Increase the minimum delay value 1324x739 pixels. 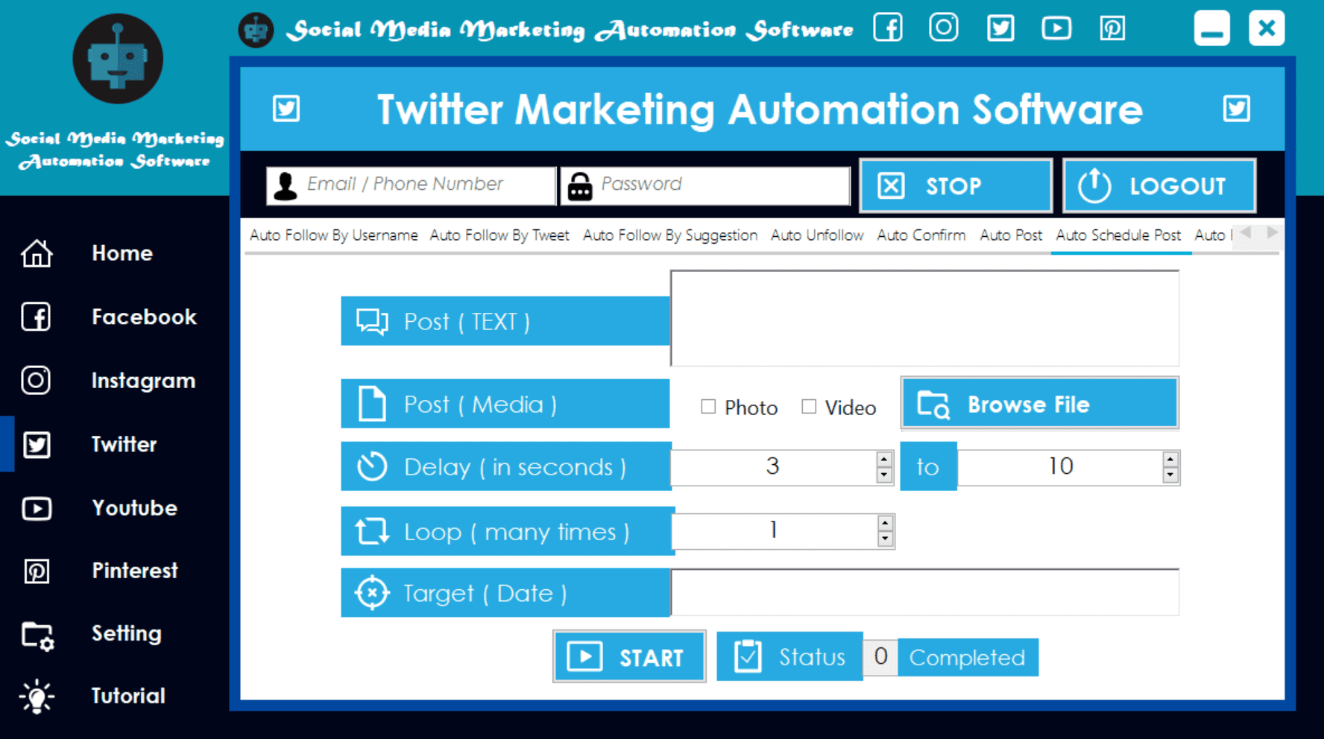[x=884, y=460]
